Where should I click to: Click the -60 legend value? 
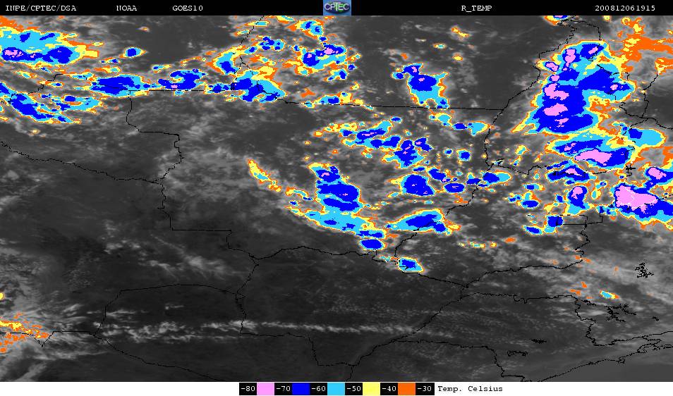click(x=318, y=389)
